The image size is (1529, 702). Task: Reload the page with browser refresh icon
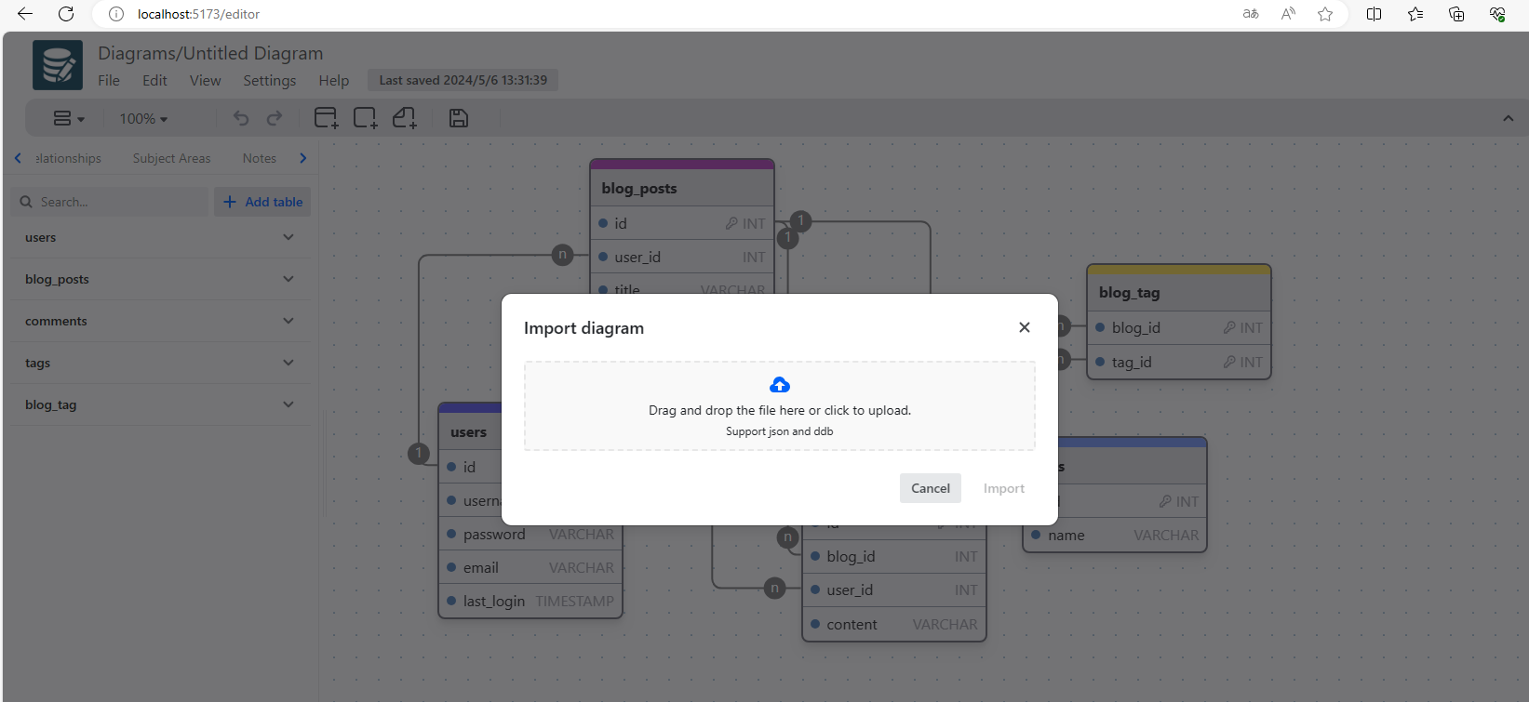pos(66,14)
